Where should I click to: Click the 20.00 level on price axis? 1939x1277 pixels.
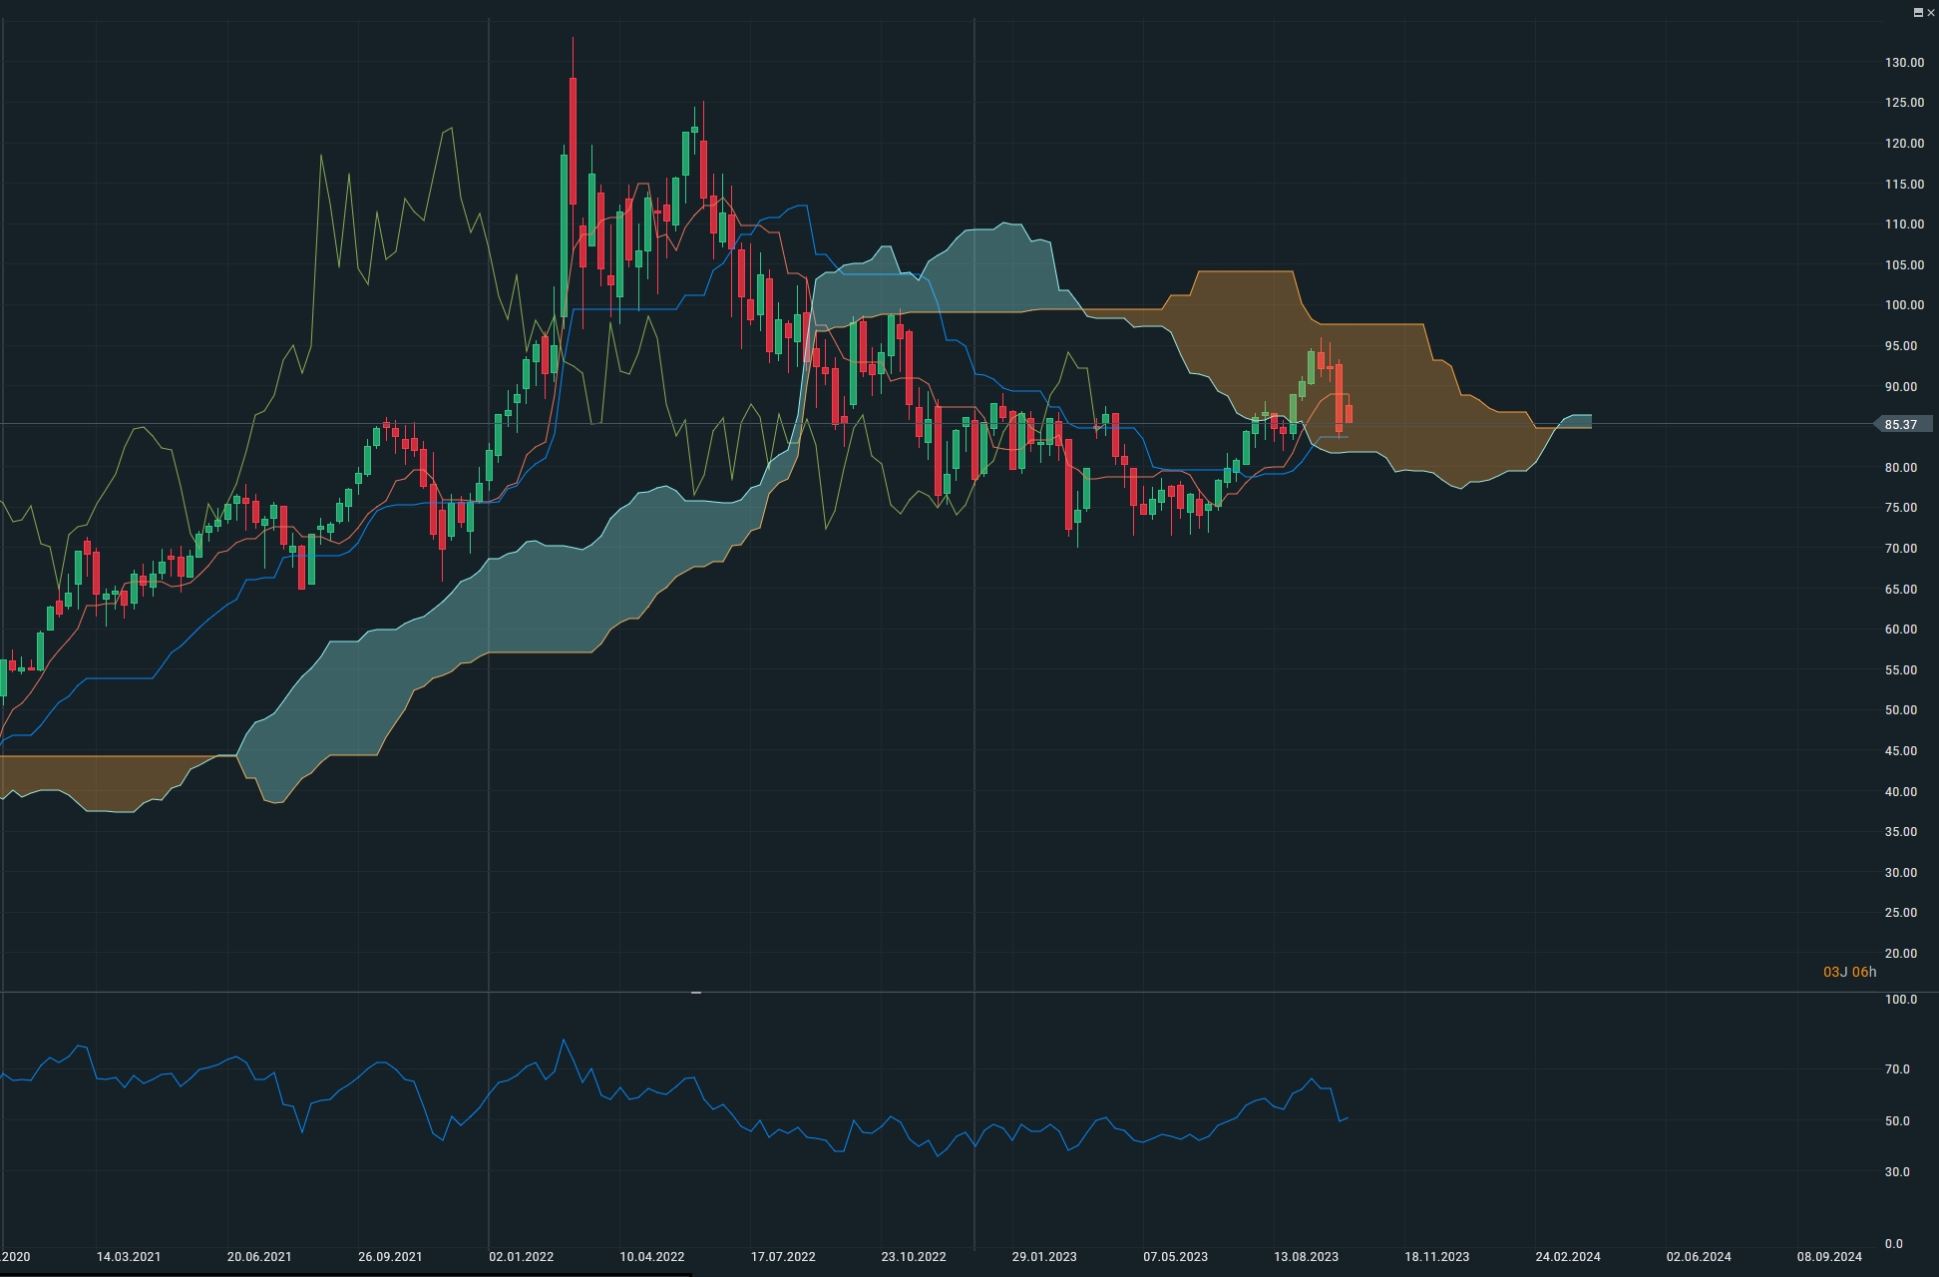(x=1901, y=954)
